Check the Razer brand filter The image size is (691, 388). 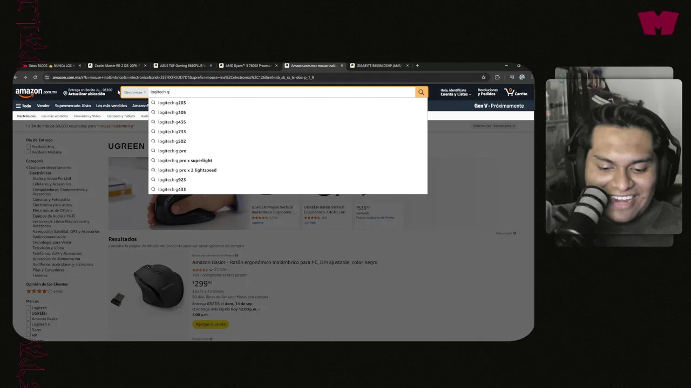coord(29,330)
